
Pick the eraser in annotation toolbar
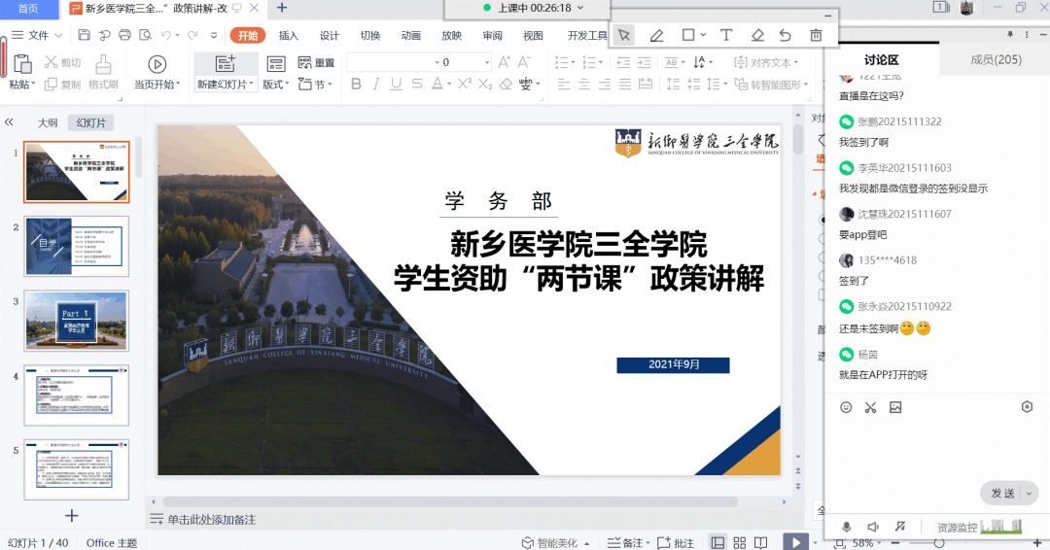tap(757, 35)
